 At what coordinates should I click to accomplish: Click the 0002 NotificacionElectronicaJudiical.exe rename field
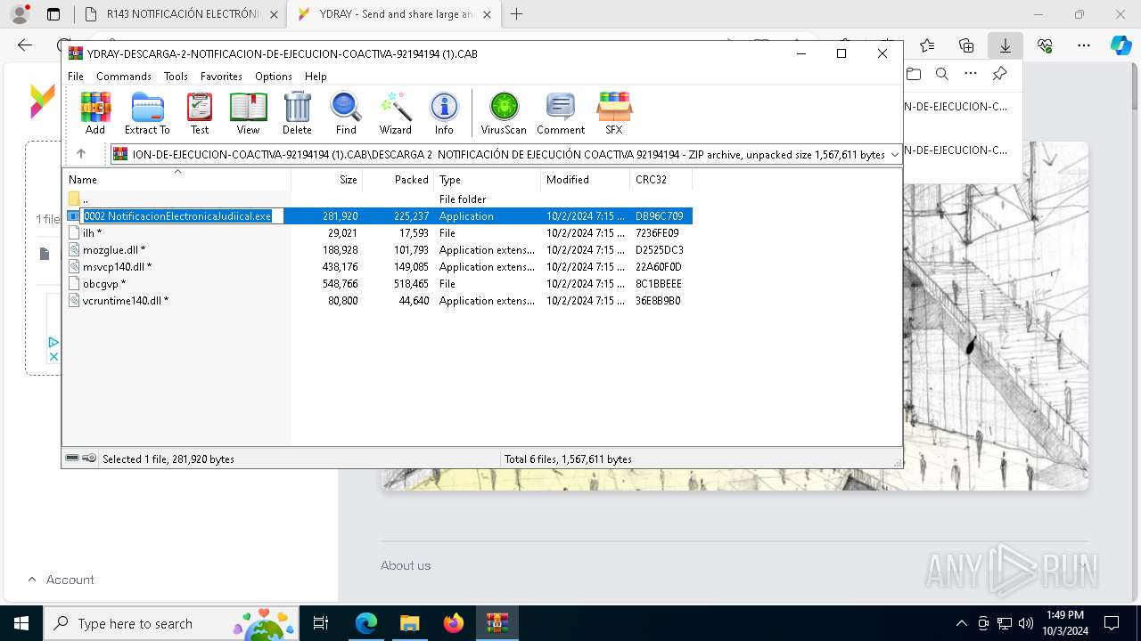[x=182, y=216]
